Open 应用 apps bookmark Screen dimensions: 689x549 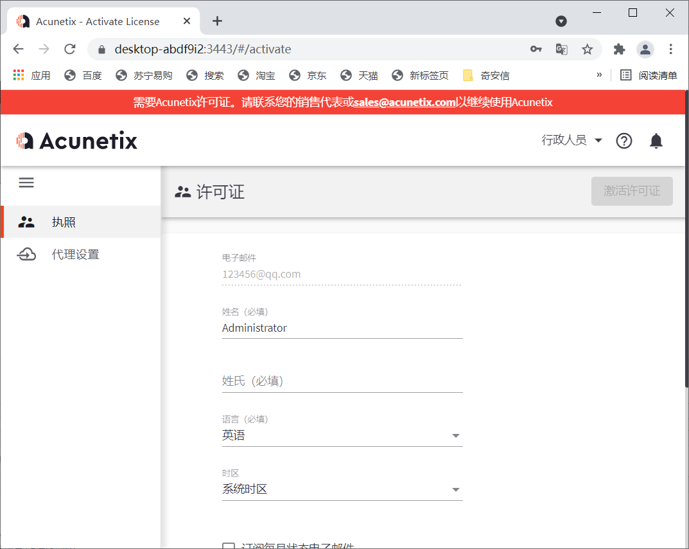[31, 75]
